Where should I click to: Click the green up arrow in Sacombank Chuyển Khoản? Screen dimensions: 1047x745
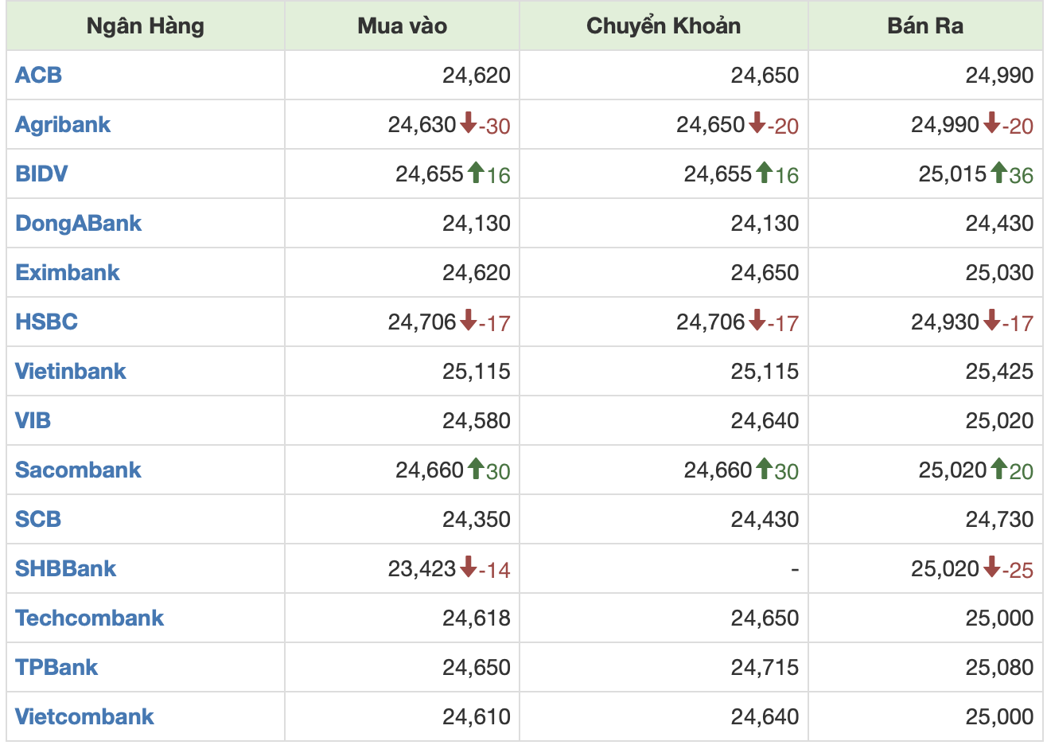coord(764,468)
